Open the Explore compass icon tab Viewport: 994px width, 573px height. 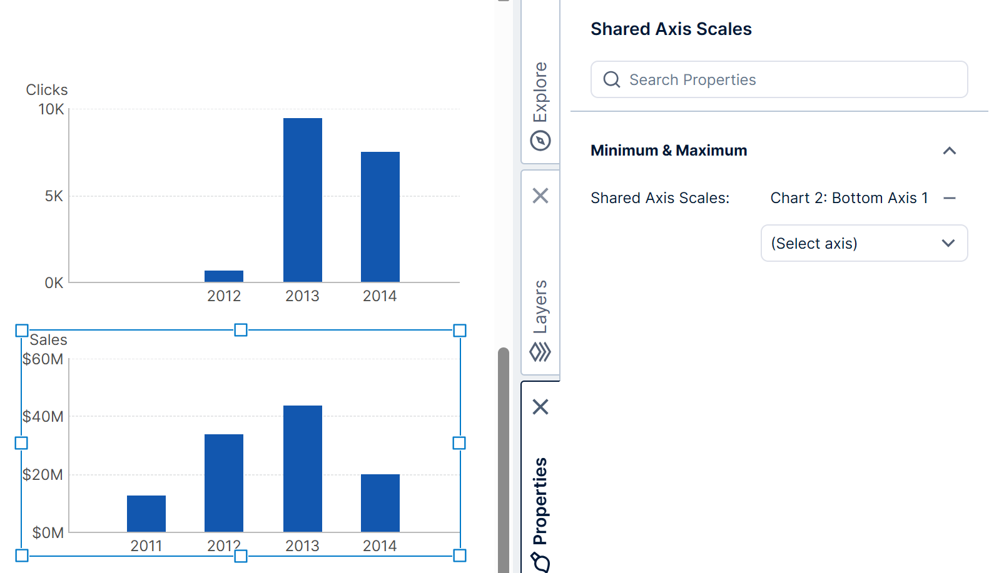[540, 141]
